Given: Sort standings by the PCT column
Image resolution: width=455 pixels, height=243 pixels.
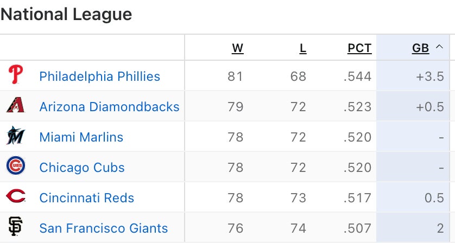Looking at the screenshot, I should click(359, 48).
